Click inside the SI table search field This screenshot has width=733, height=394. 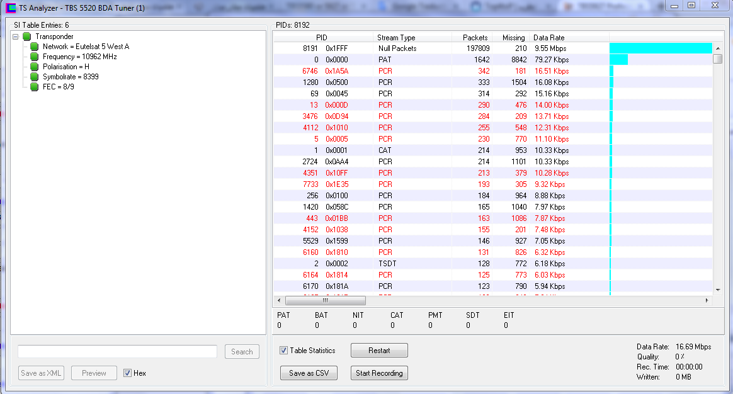(117, 352)
